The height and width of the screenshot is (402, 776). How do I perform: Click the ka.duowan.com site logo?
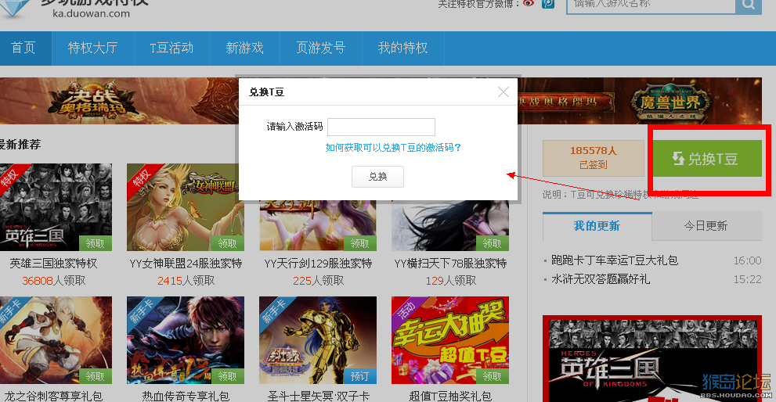point(74,9)
